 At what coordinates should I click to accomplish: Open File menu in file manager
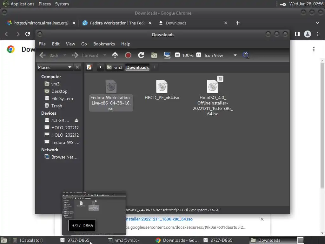[x=42, y=44]
